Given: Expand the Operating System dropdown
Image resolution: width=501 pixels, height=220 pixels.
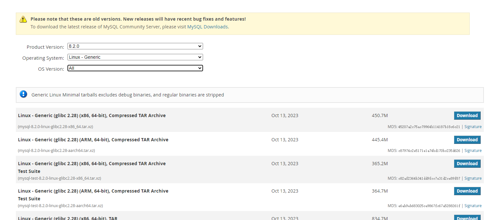Looking at the screenshot, I should (x=135, y=57).
